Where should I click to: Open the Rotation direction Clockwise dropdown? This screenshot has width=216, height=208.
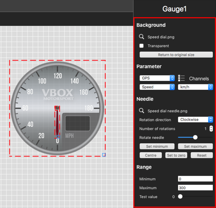(195, 119)
